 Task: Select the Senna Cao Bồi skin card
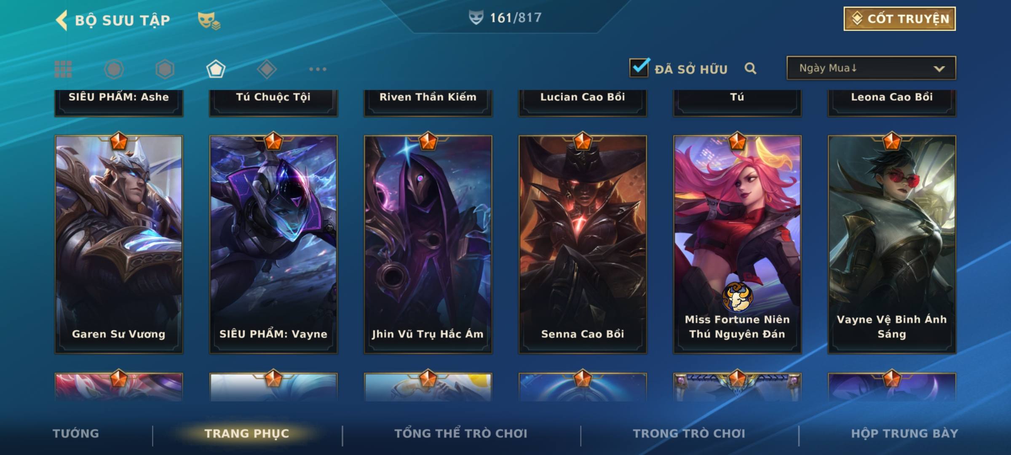pyautogui.click(x=583, y=244)
